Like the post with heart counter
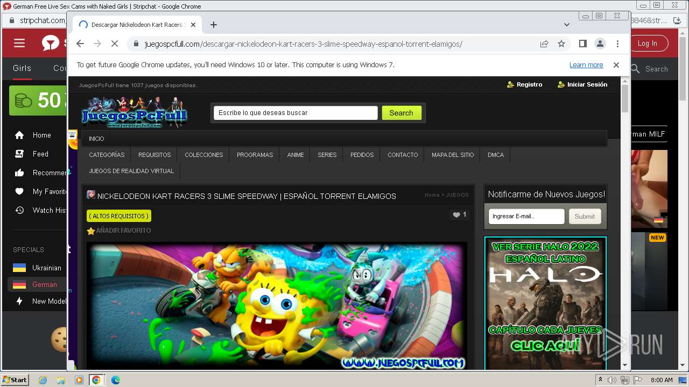 coord(459,215)
